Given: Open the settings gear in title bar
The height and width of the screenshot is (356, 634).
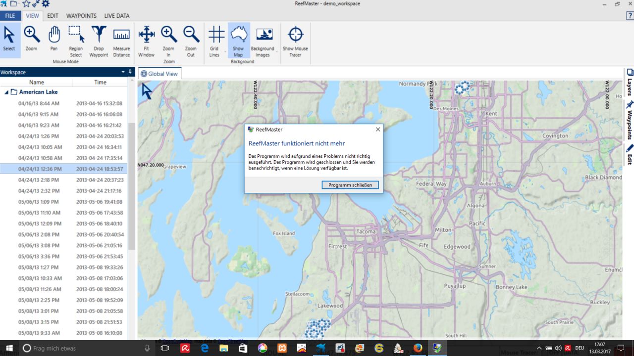Looking at the screenshot, I should click(46, 4).
